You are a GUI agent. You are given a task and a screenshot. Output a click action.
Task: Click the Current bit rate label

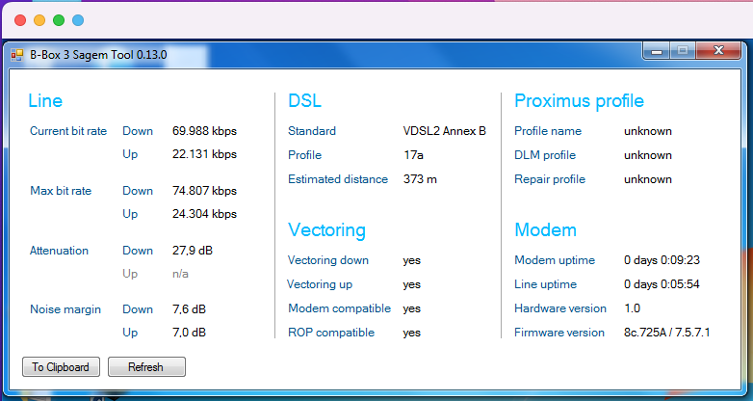pos(68,131)
